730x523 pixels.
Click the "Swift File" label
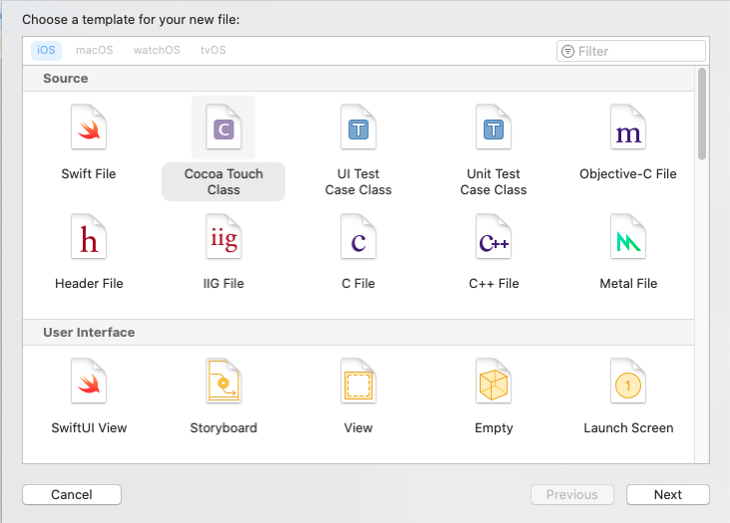(x=89, y=174)
